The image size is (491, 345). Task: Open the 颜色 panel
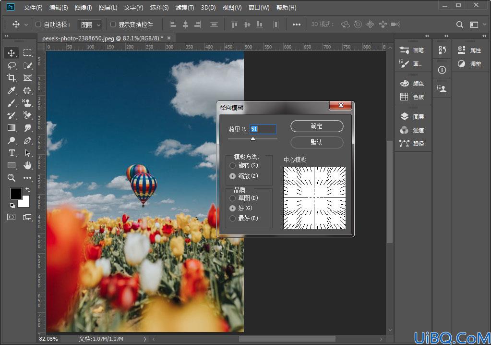[x=412, y=83]
